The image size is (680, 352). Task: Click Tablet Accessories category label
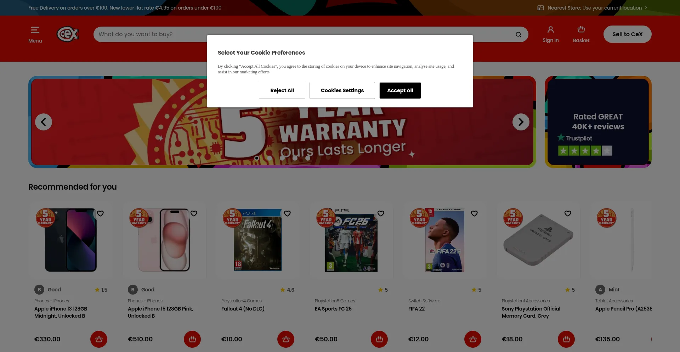(x=614, y=301)
